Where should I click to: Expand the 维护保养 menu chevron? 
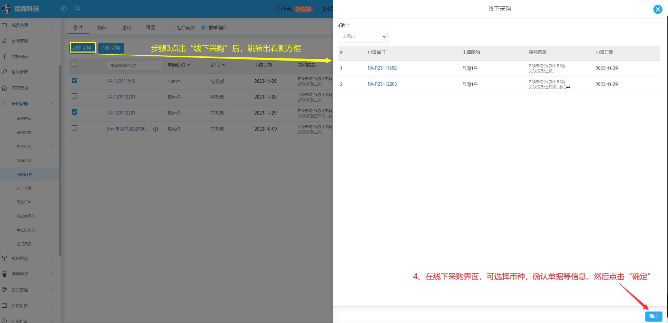(x=53, y=56)
